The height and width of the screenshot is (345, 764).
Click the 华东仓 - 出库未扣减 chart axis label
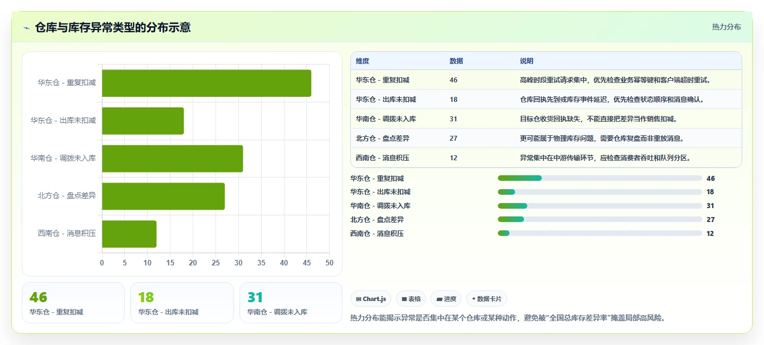point(63,120)
